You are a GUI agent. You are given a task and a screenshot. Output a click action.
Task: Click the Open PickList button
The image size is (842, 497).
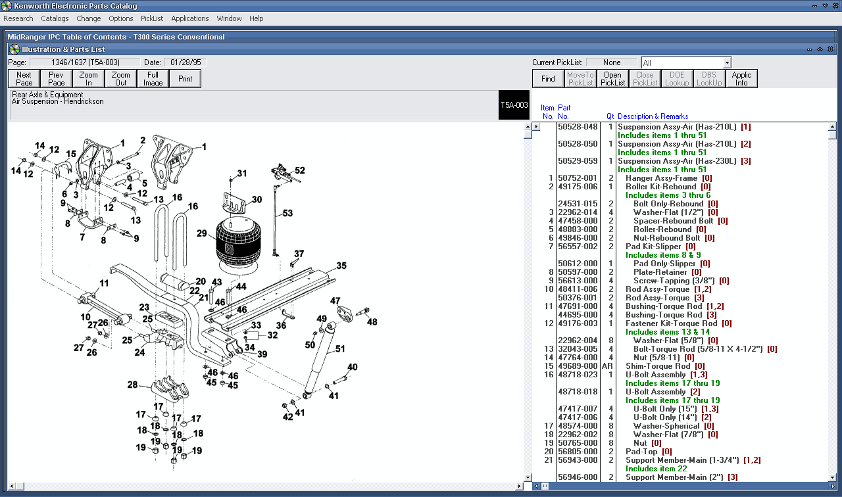pyautogui.click(x=612, y=79)
